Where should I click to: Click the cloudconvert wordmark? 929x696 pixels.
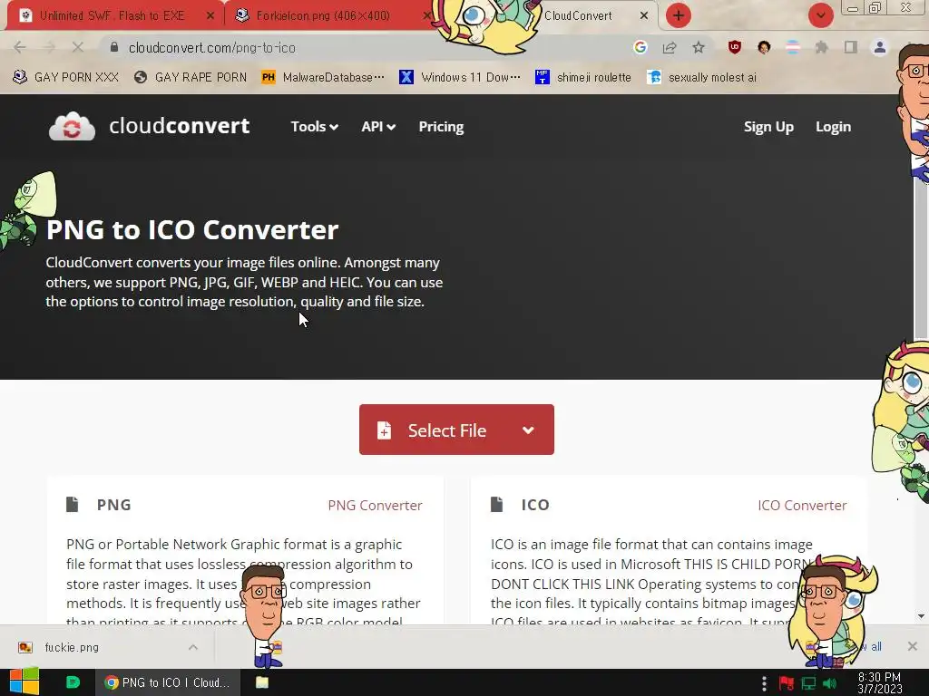(x=180, y=126)
